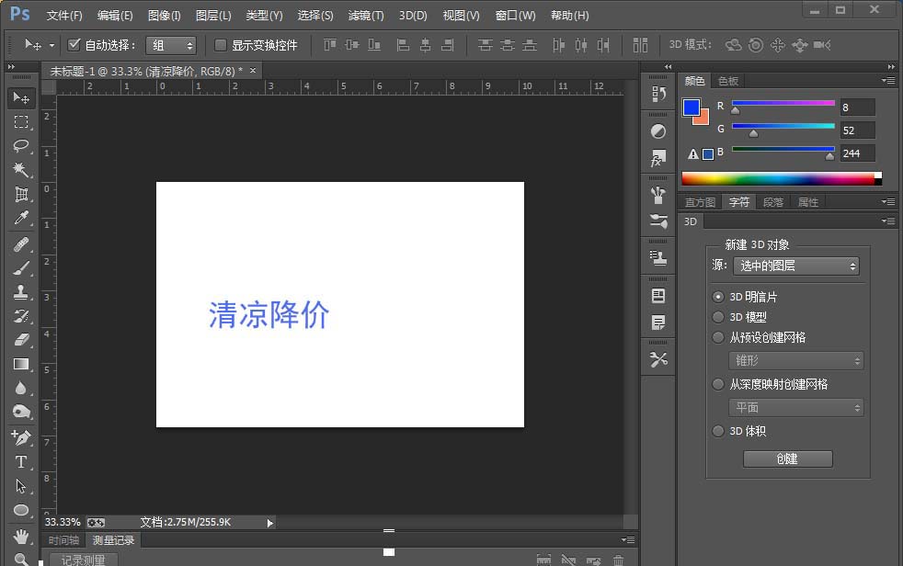Switch to the 色板 tab

click(x=727, y=80)
